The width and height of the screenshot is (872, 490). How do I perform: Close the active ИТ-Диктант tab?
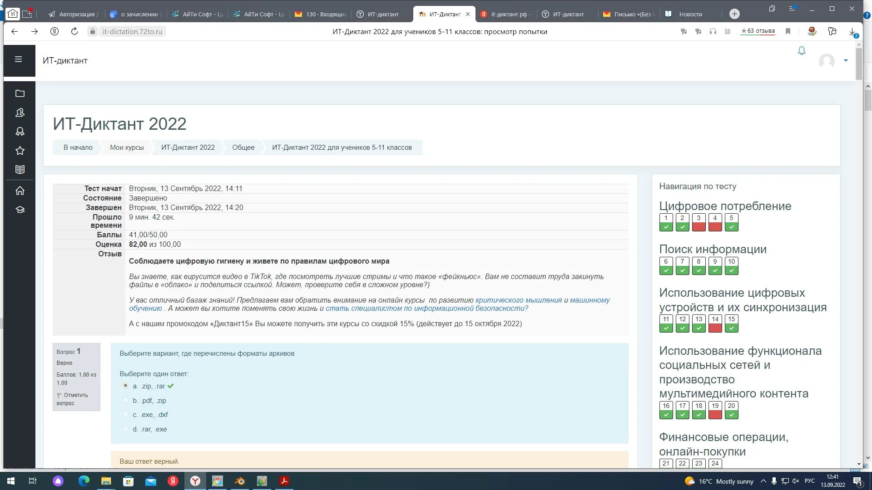468,14
